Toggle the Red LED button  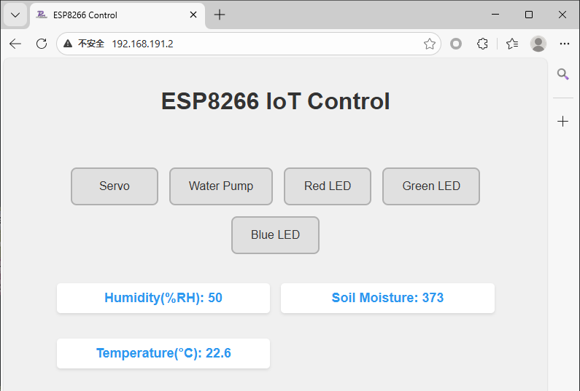pyautogui.click(x=328, y=186)
